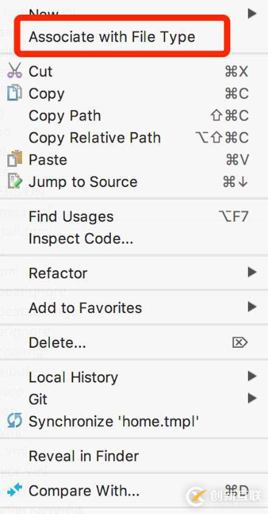268x514 pixels.
Task: Select Copy Relative Path
Action: pos(95,138)
